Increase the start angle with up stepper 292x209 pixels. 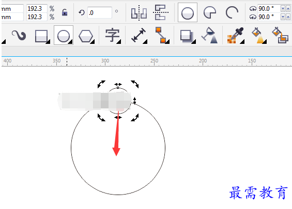288,9
